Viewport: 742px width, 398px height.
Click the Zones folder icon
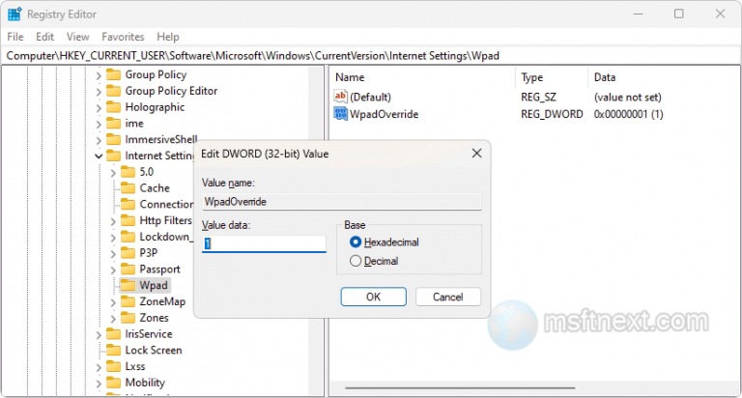[x=128, y=317]
